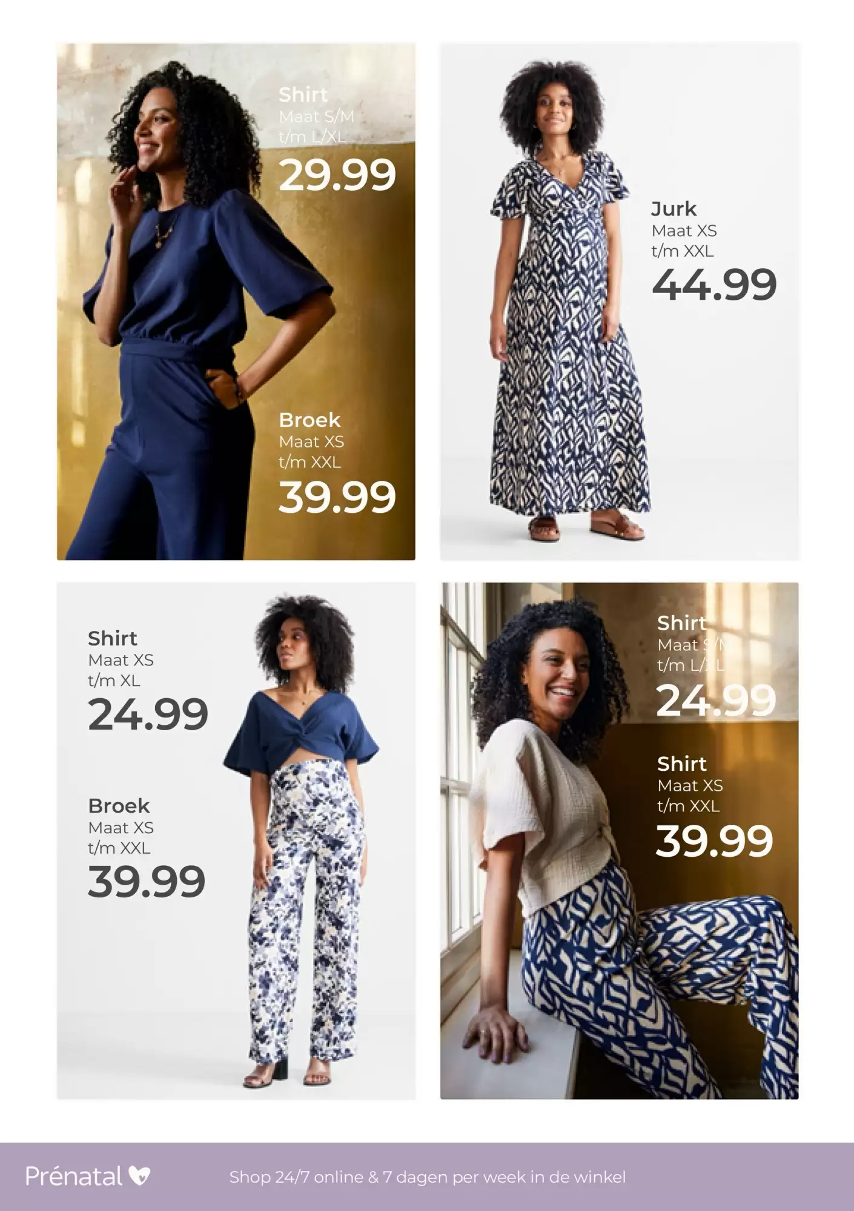
Task: Click the Broek label on gold background
Action: [309, 420]
